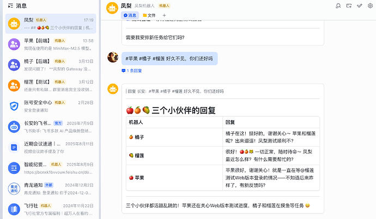Open the 凤梨 conversation in list
This screenshot has width=376, height=219.
point(51,24)
